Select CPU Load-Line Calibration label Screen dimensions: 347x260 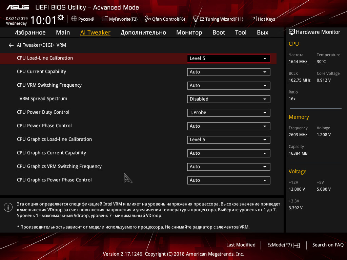(45, 58)
